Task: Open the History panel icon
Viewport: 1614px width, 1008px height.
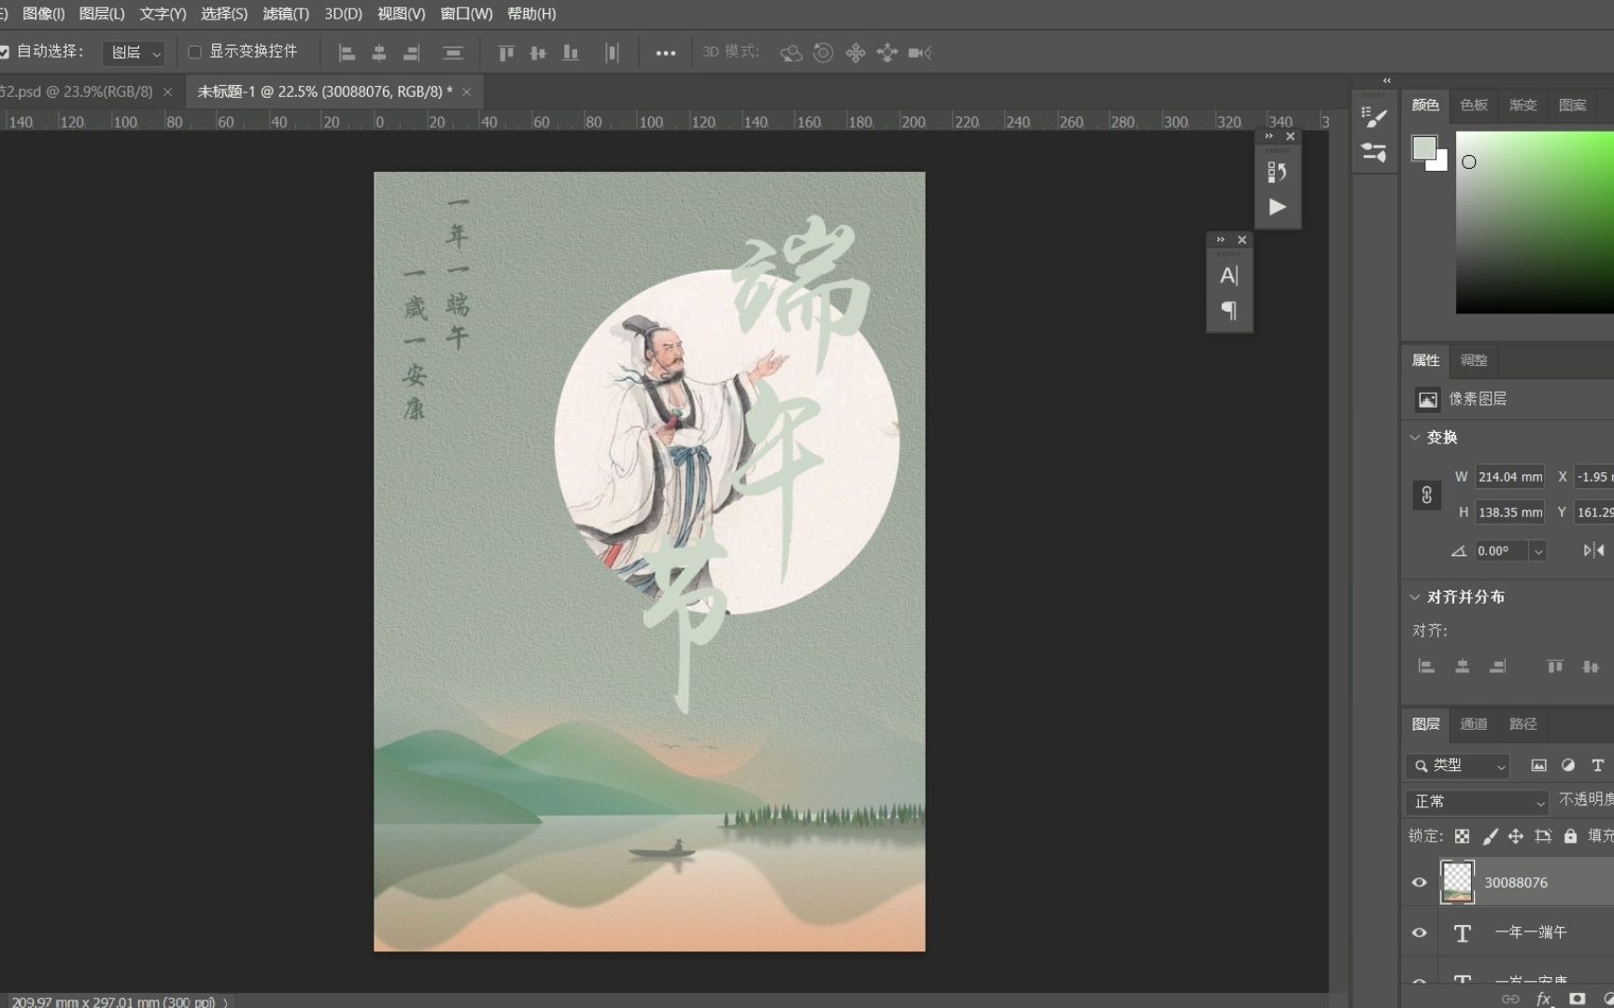Action: pyautogui.click(x=1277, y=172)
